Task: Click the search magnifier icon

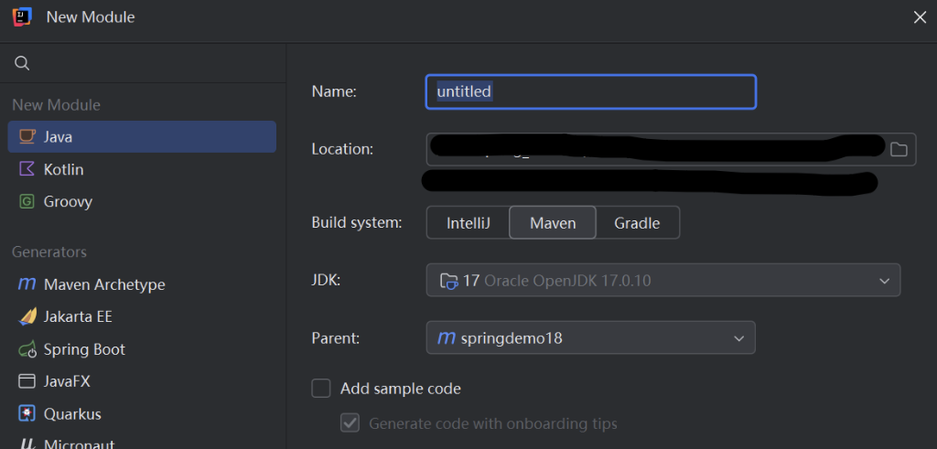Action: (22, 63)
